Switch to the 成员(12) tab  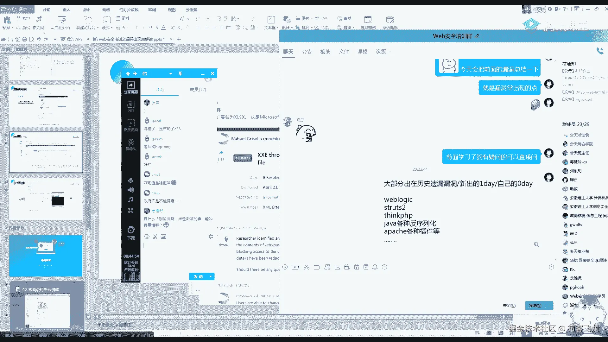coord(198,90)
